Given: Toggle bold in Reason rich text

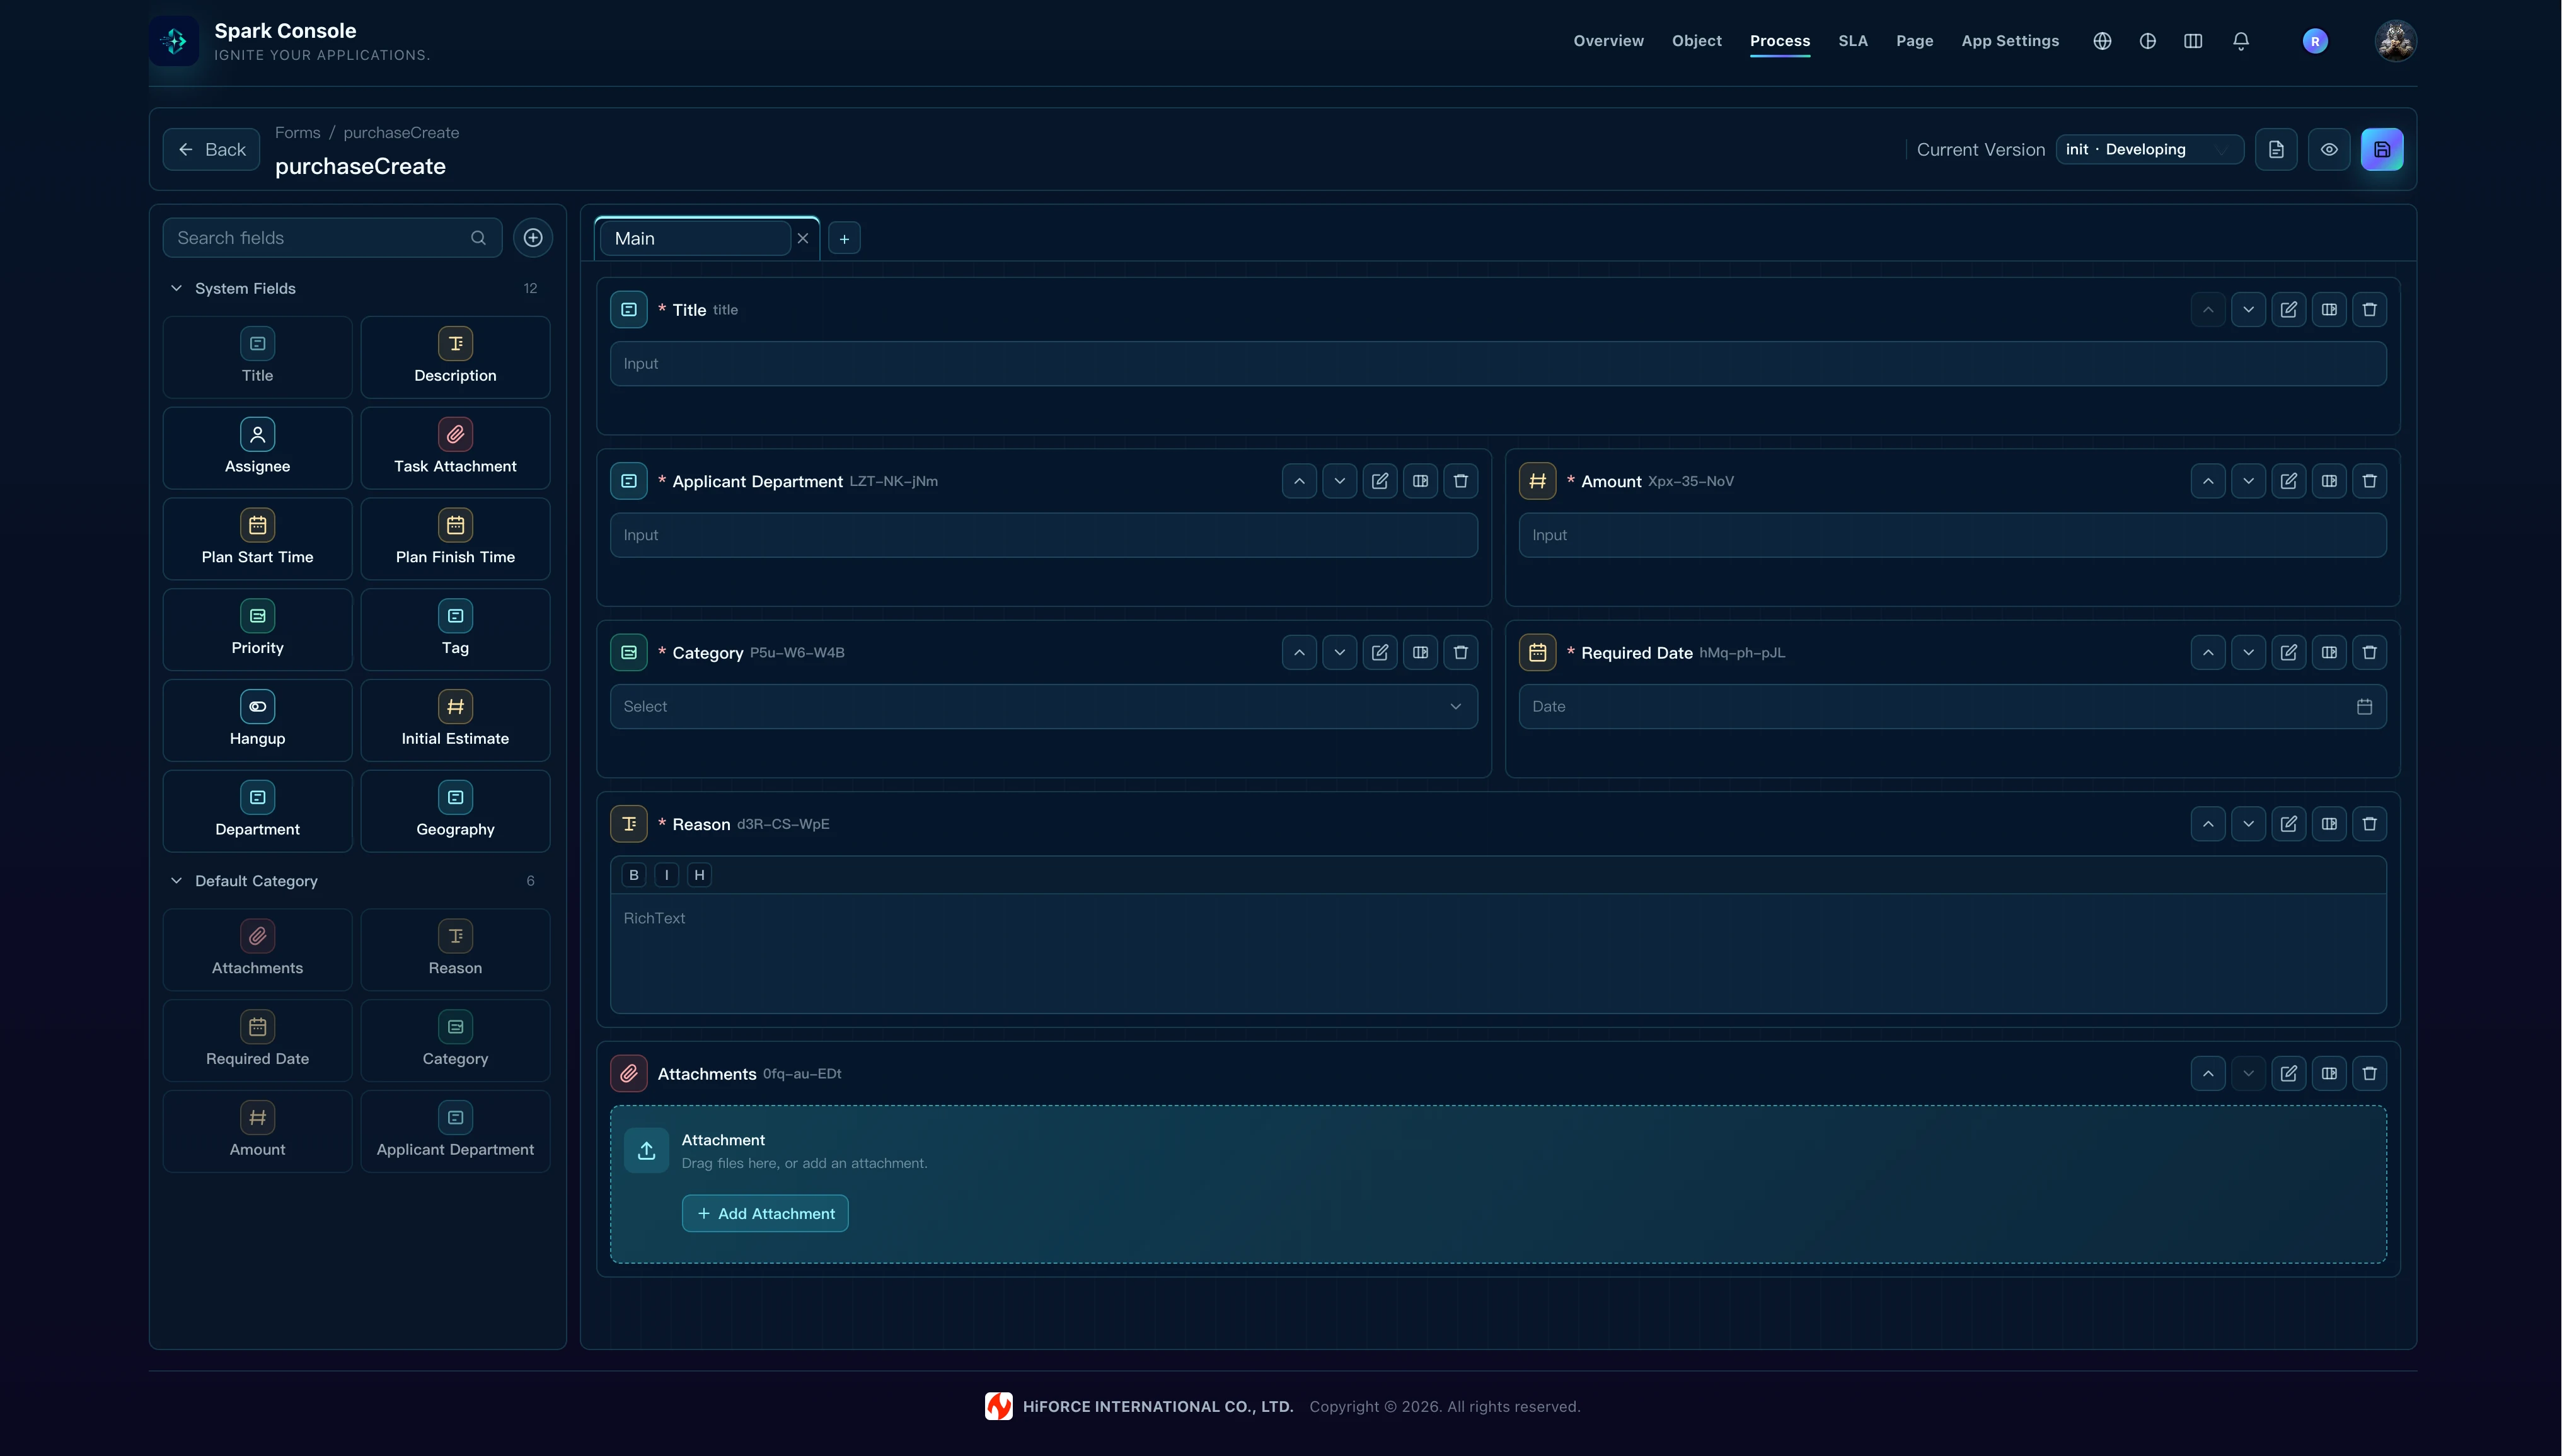Looking at the screenshot, I should [633, 875].
